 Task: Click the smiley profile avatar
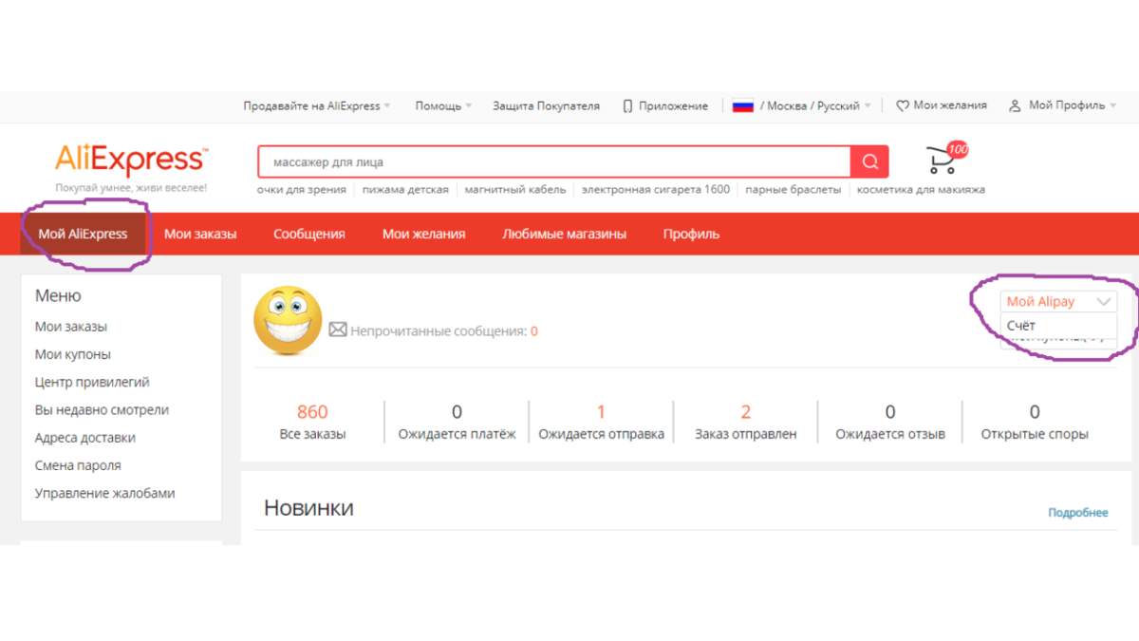click(288, 321)
